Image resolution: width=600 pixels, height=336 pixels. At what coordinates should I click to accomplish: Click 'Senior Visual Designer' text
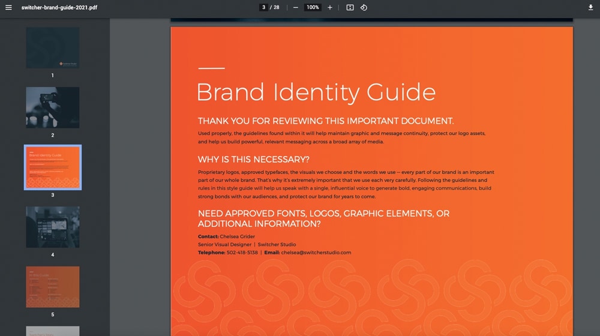(224, 245)
